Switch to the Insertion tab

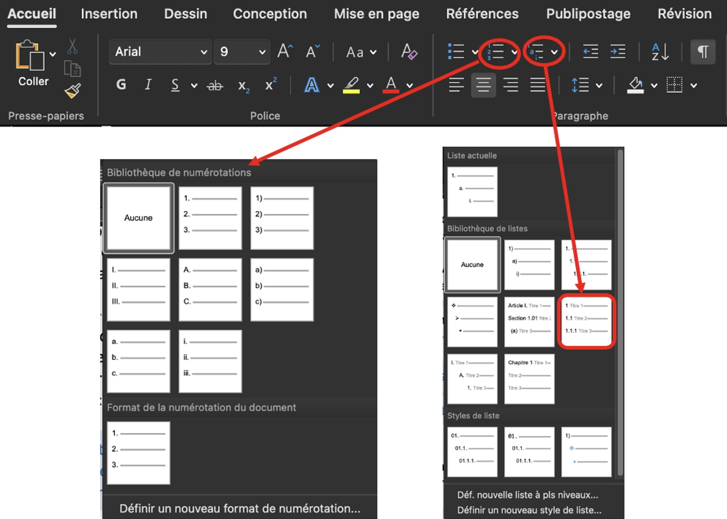(x=109, y=14)
